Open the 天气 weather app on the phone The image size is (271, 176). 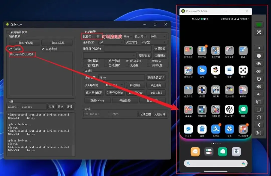click(x=202, y=70)
